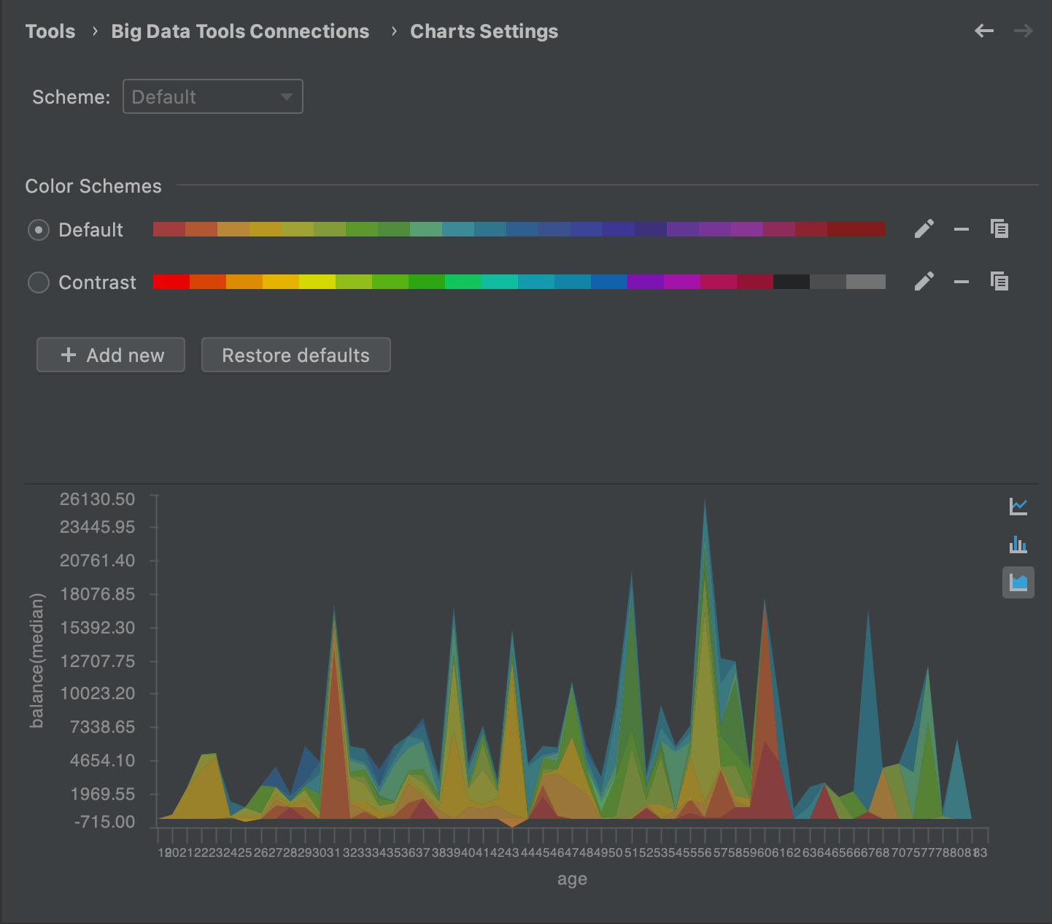
Task: Duplicate the Default color scheme
Action: 999,228
